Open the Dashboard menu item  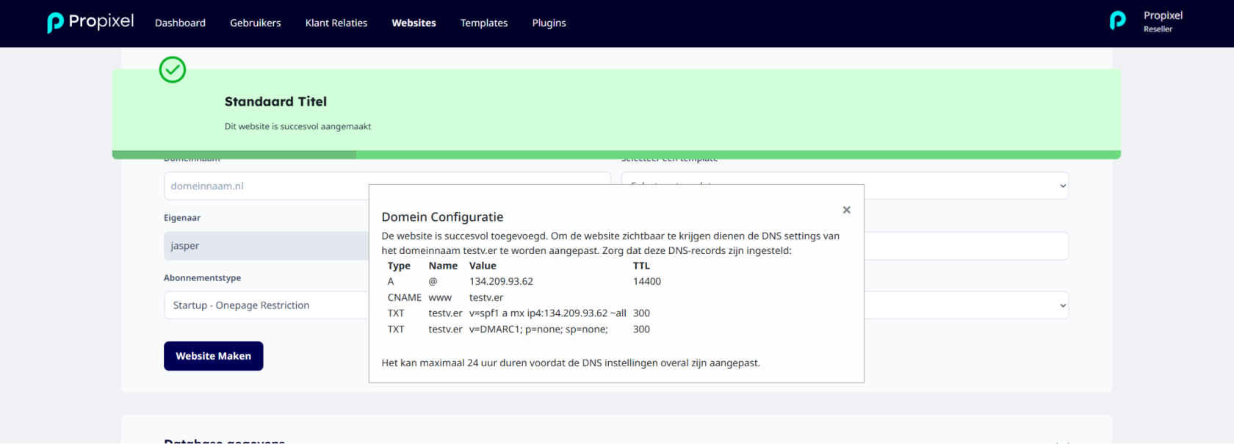pos(180,23)
